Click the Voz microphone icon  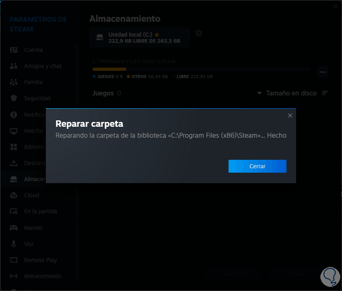[x=14, y=244]
